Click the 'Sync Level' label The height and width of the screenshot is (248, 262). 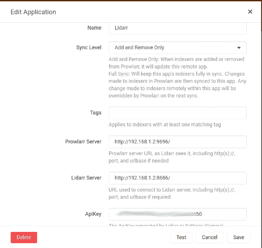click(x=89, y=48)
